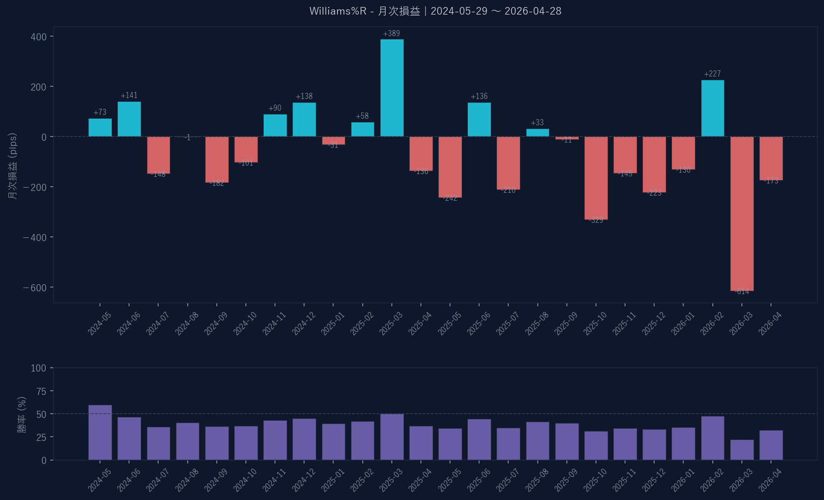The image size is (824, 500).
Task: Click the 勝率 (%) y-axis label
Action: pyautogui.click(x=22, y=414)
